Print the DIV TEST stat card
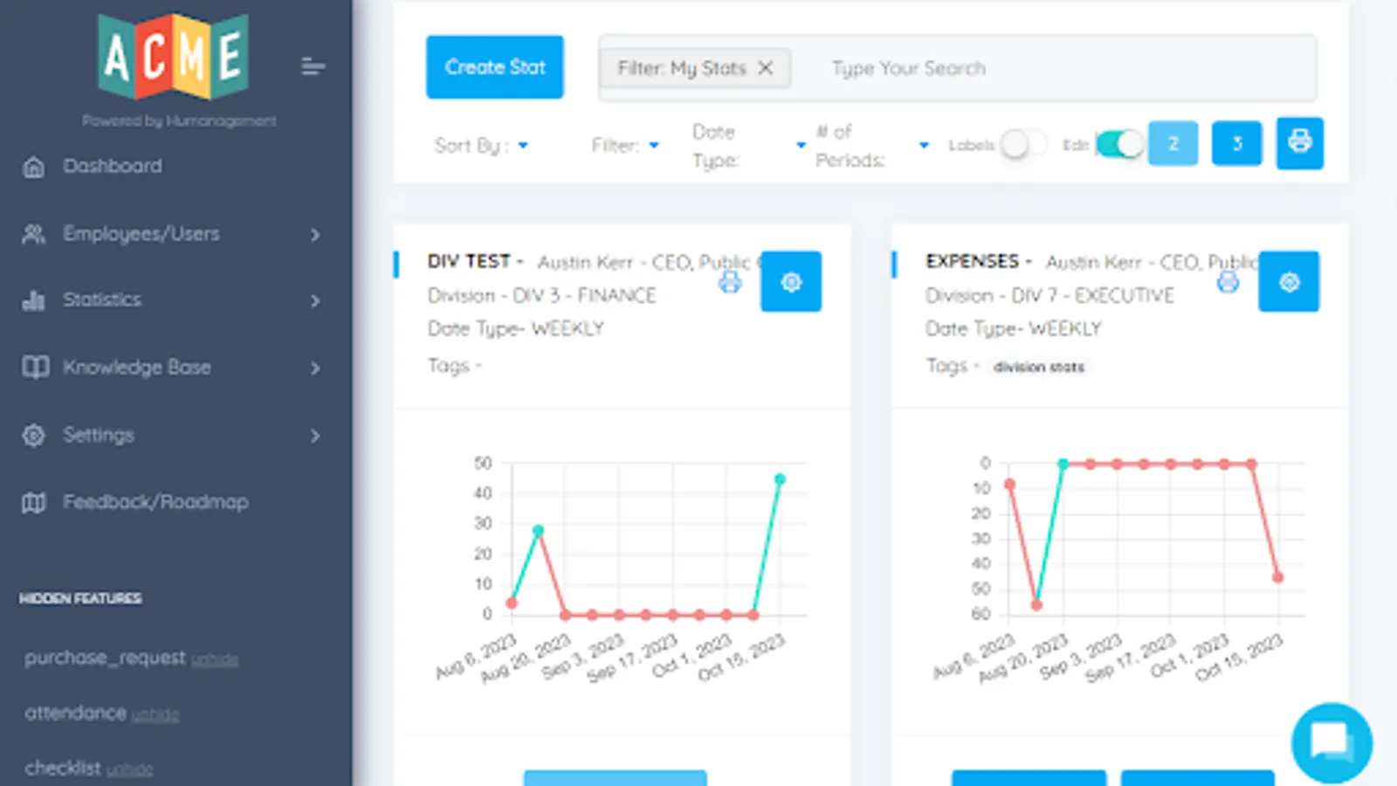The width and height of the screenshot is (1397, 786). click(730, 281)
